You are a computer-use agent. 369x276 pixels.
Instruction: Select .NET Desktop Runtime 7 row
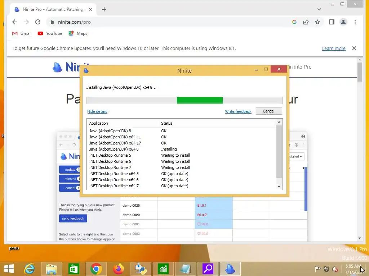coord(182,167)
